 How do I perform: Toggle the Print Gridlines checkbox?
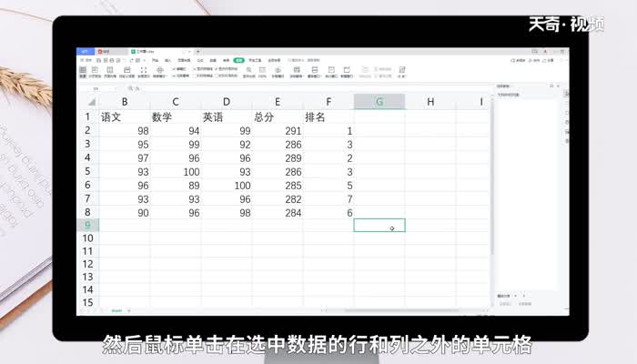[x=195, y=76]
